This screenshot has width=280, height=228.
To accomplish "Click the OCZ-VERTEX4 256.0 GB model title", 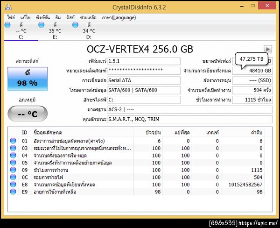I will click(x=140, y=49).
